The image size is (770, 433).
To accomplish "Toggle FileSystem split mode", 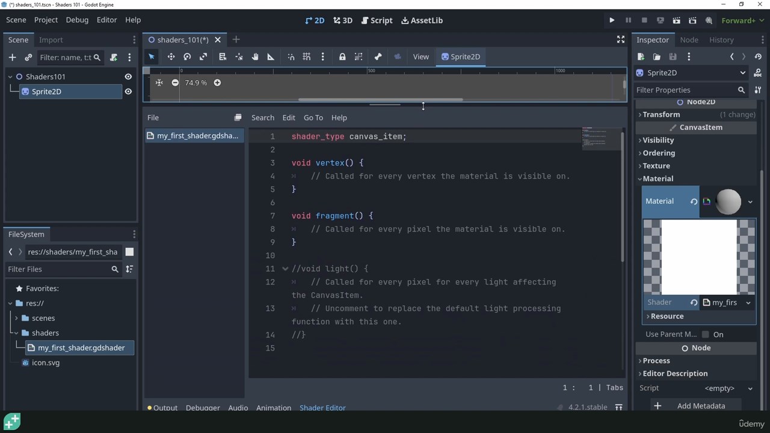I will point(129,251).
